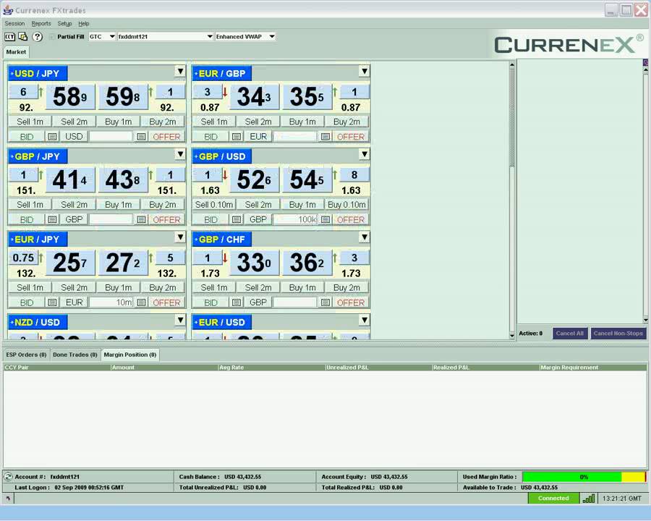The width and height of the screenshot is (651, 521).
Task: Click the offer-side list icon in USD/JPY panel
Action: [x=142, y=136]
